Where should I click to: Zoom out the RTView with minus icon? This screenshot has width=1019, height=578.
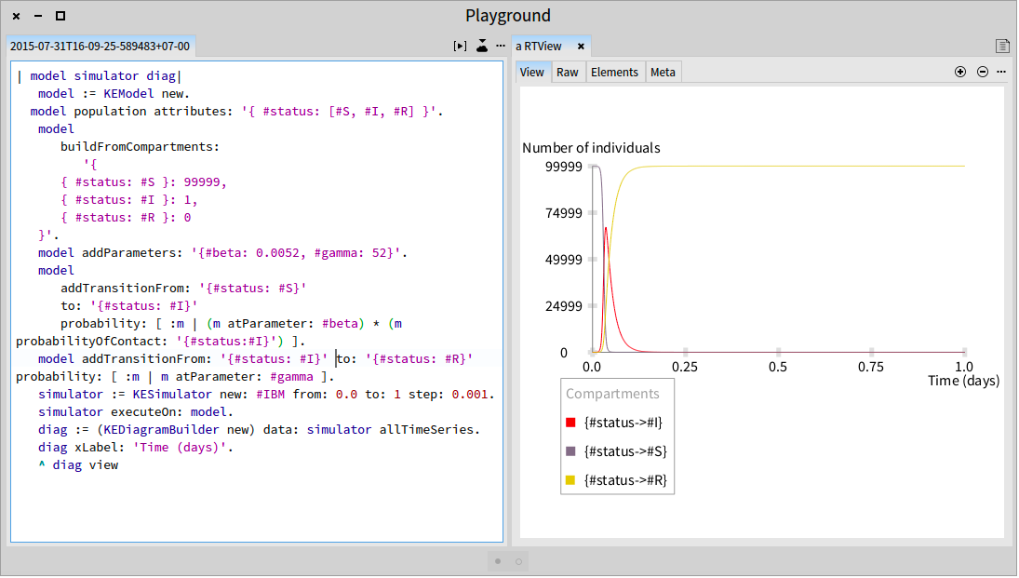coord(983,72)
